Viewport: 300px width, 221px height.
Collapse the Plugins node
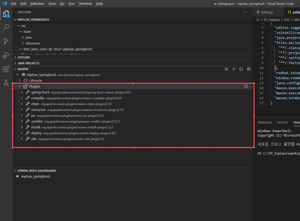tap(20, 86)
